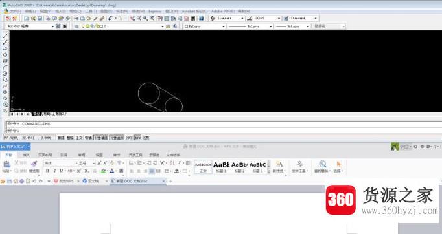Click the WPS 文字 application menu button
Viewport: 442px width, 234px height.
pyautogui.click(x=16, y=147)
